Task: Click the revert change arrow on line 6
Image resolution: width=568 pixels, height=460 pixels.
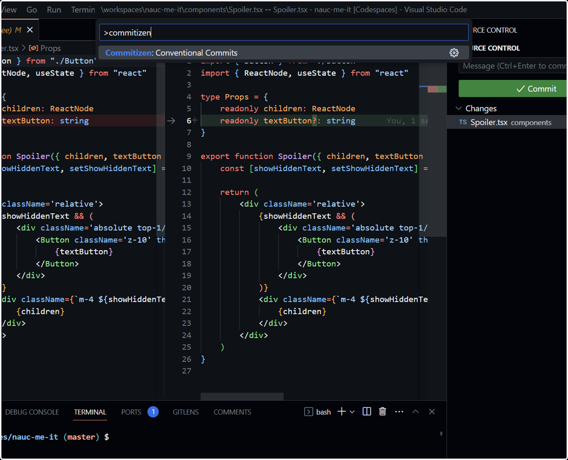Action: 171,121
